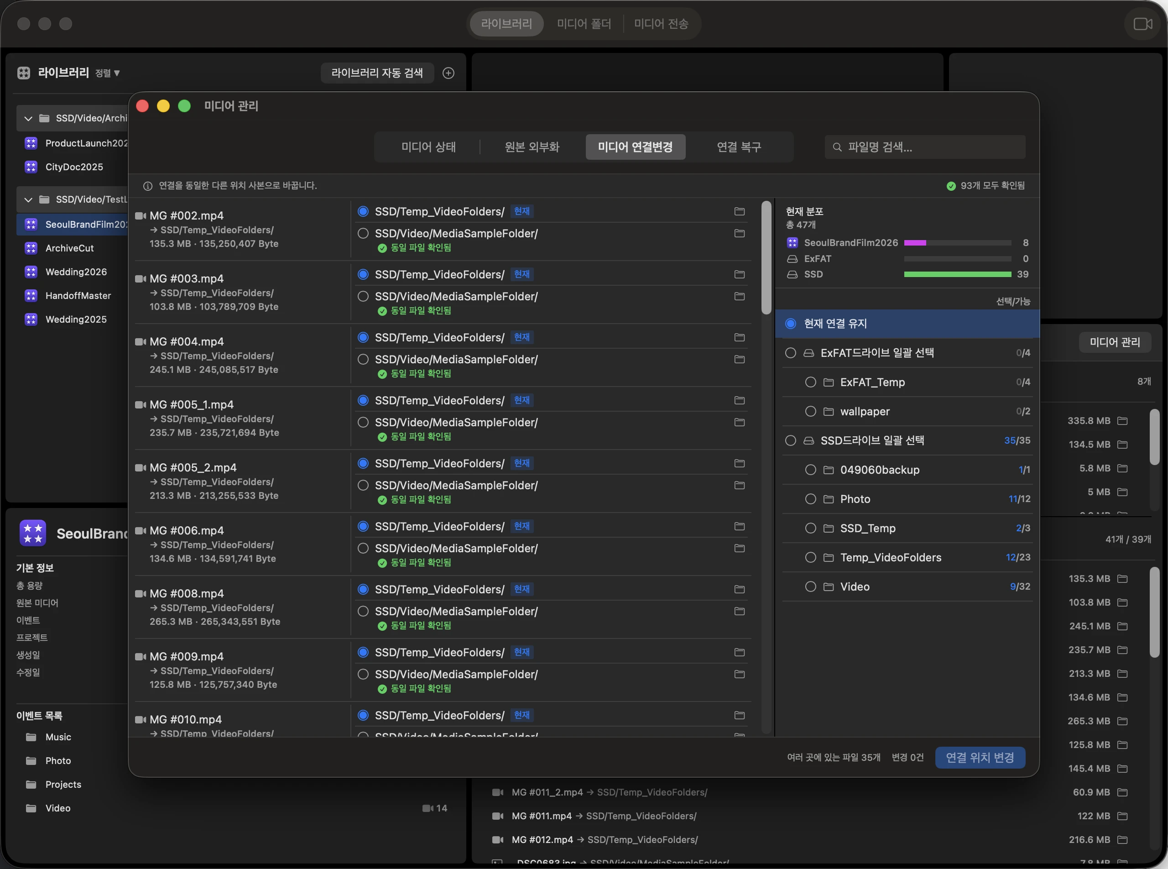Select the 049060backup folder radio button
This screenshot has height=869, width=1168.
click(810, 470)
